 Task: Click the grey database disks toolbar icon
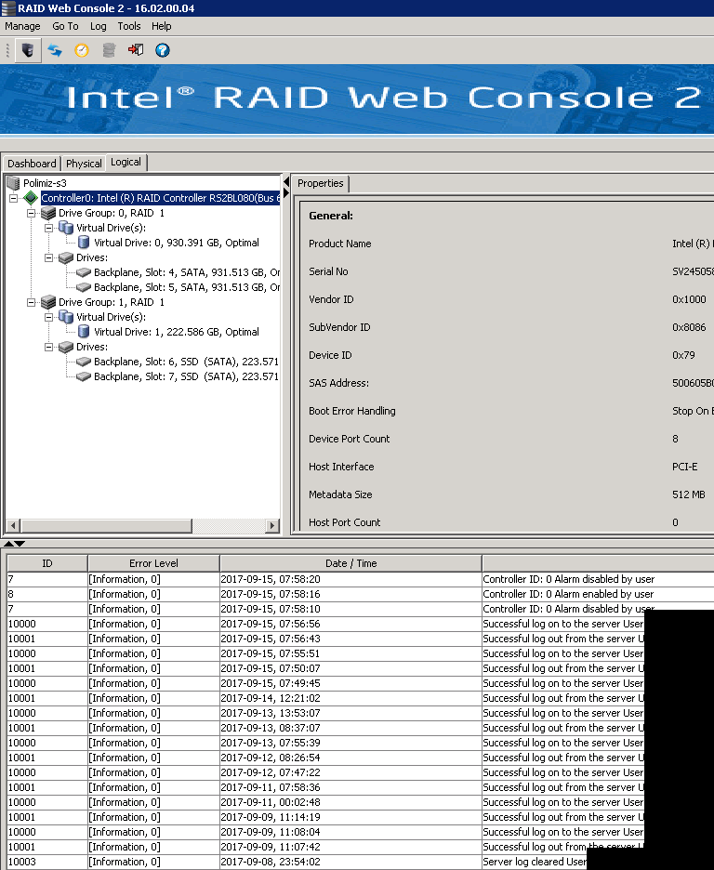click(x=109, y=50)
